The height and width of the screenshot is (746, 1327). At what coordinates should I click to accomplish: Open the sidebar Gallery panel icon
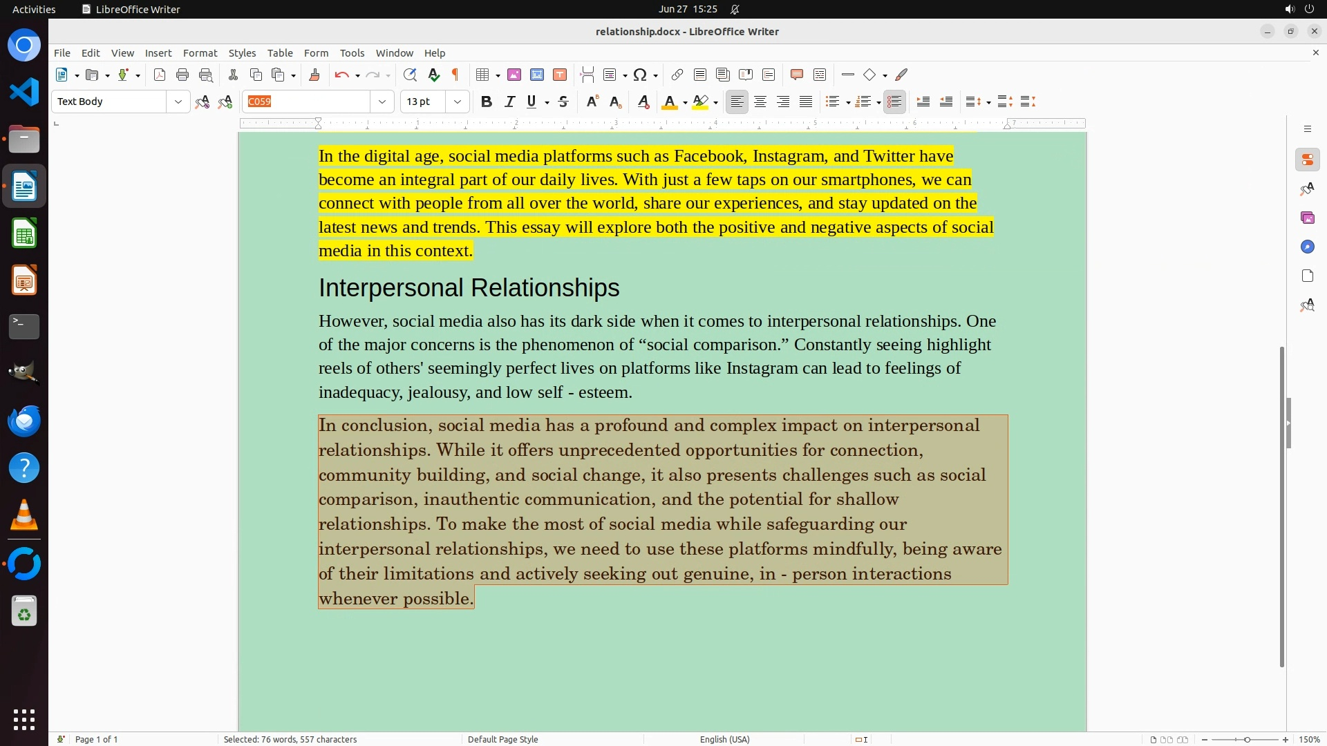click(x=1307, y=218)
